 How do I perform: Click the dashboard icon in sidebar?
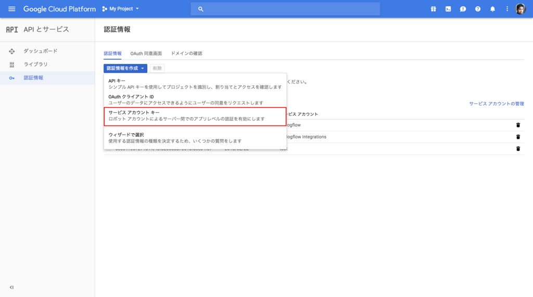point(12,51)
